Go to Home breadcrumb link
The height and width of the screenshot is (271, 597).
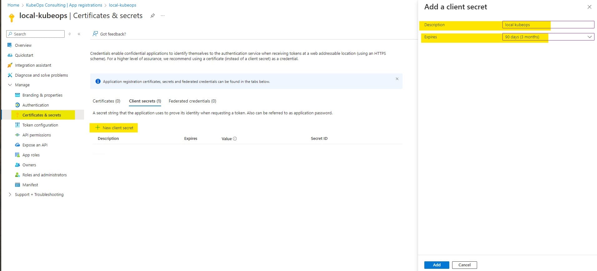pos(13,5)
